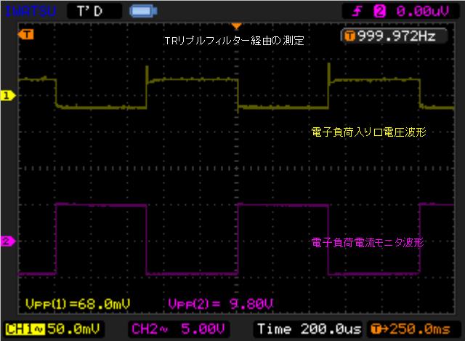Click the trigger level value 0.00uV
The height and width of the screenshot is (341, 465).
coord(423,12)
